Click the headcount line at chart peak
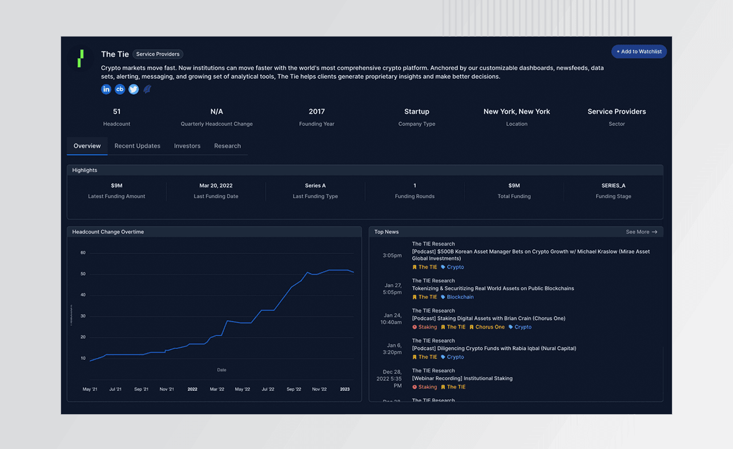733x449 pixels. 338,270
